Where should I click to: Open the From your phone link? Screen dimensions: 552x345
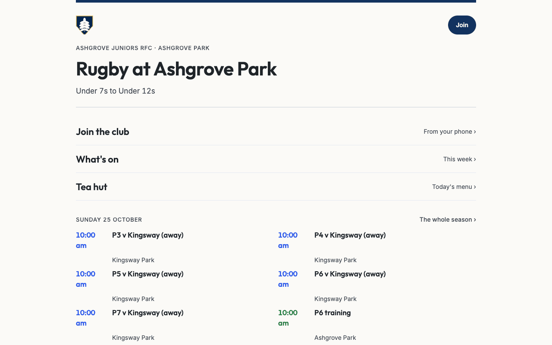[x=450, y=132]
